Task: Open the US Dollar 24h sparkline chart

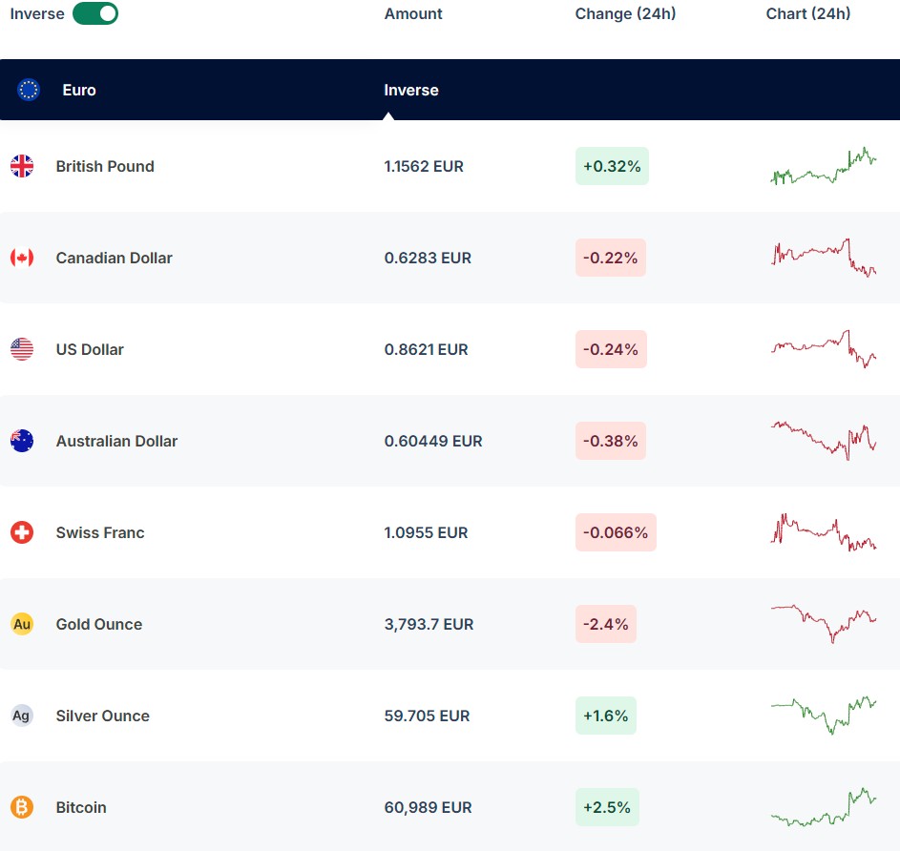Action: pos(823,349)
